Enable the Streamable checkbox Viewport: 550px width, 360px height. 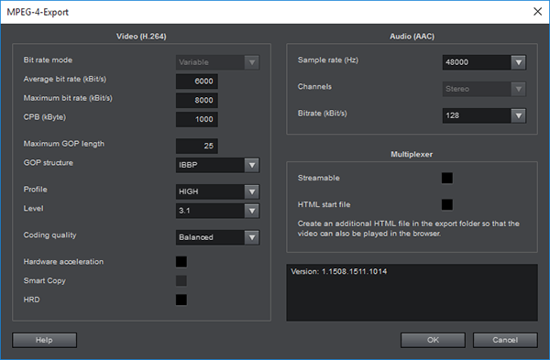[447, 178]
